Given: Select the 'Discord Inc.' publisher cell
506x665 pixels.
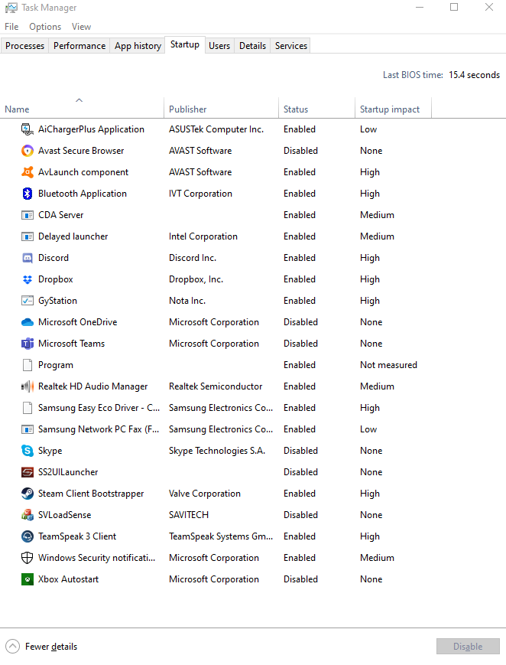Looking at the screenshot, I should [x=193, y=258].
